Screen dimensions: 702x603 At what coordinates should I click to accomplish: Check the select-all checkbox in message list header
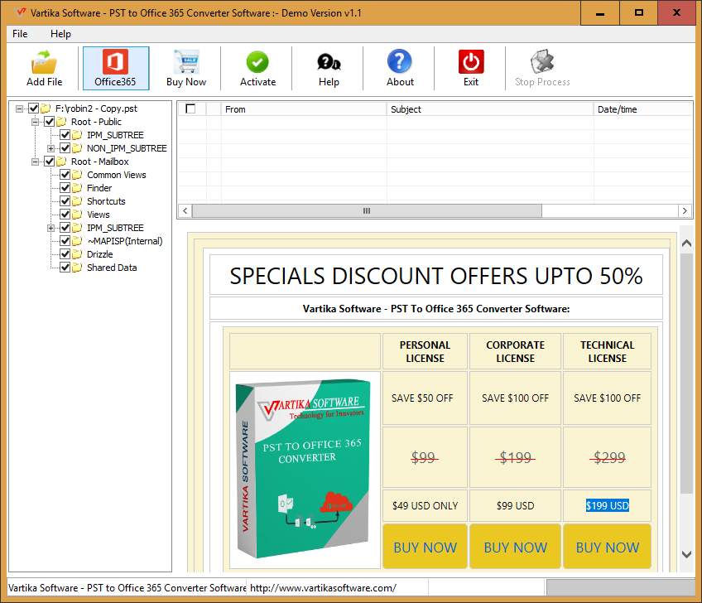click(x=190, y=109)
